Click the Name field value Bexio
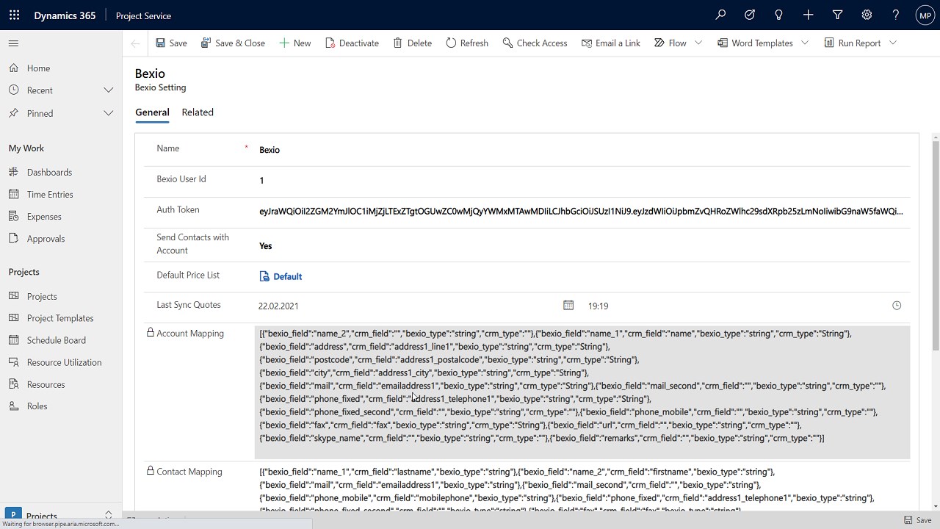 pos(270,150)
